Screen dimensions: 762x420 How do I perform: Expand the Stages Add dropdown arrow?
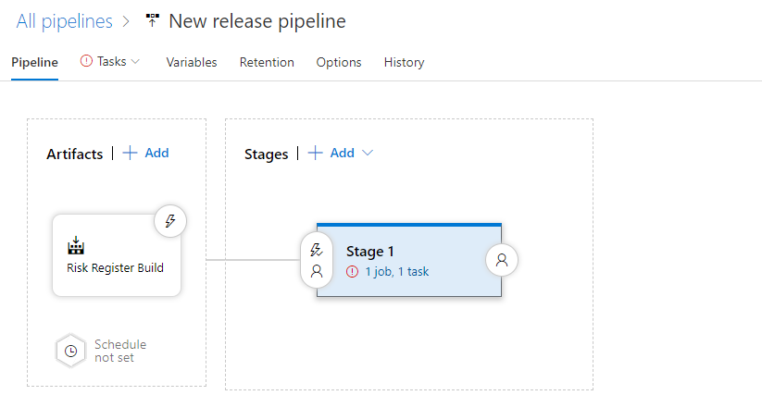(368, 153)
